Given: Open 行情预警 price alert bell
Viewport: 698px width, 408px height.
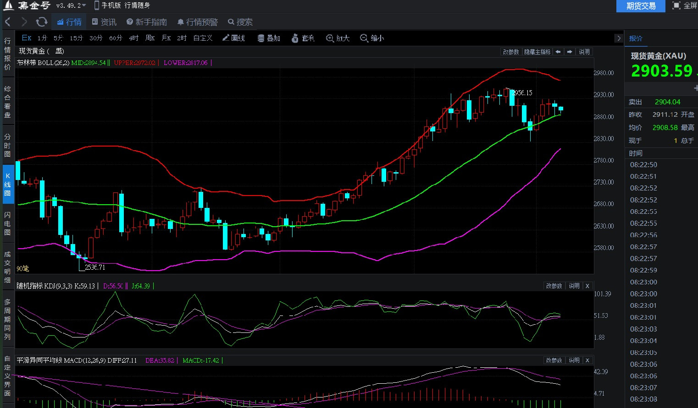Looking at the screenshot, I should 198,22.
